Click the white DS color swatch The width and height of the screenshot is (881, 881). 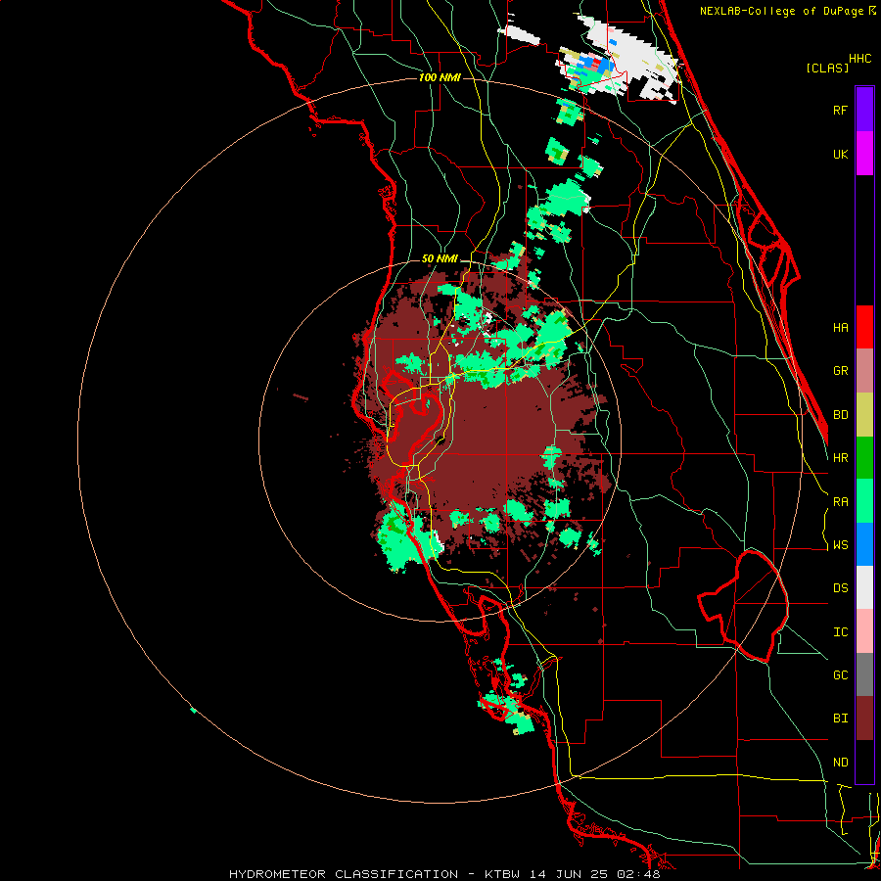tap(864, 587)
